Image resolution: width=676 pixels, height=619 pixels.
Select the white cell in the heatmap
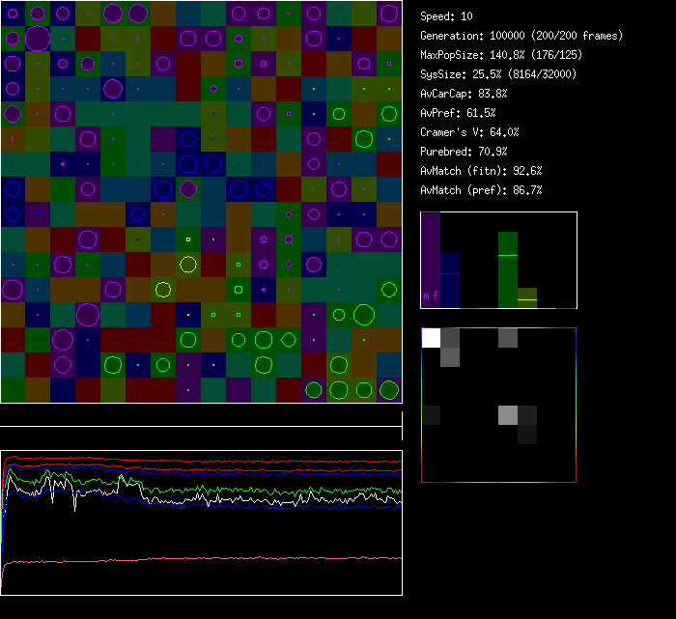tap(431, 337)
